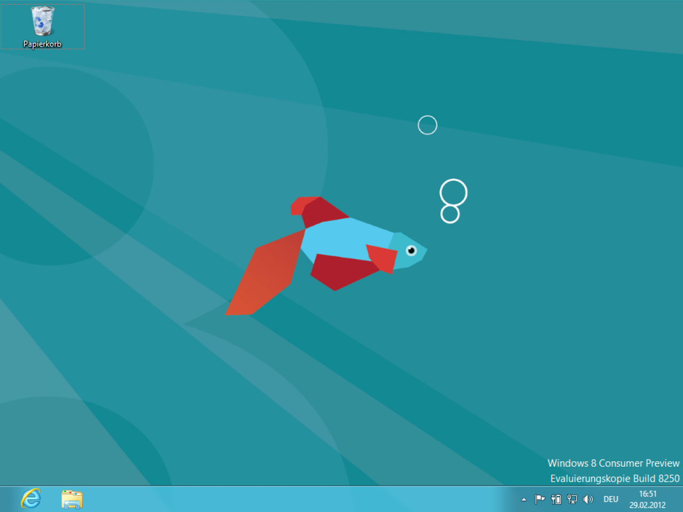This screenshot has height=512, width=683.
Task: Open File Explorer from the taskbar
Action: point(72,499)
